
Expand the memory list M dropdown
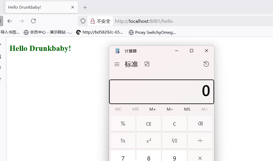coord(204,109)
